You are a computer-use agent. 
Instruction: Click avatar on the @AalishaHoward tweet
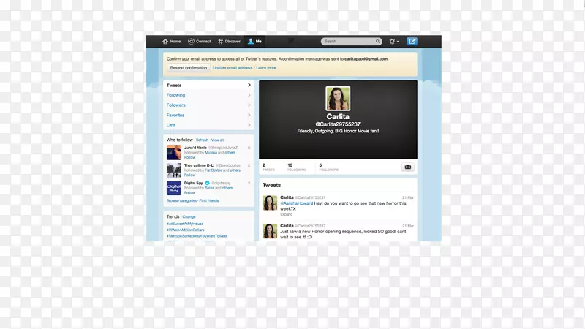270,203
